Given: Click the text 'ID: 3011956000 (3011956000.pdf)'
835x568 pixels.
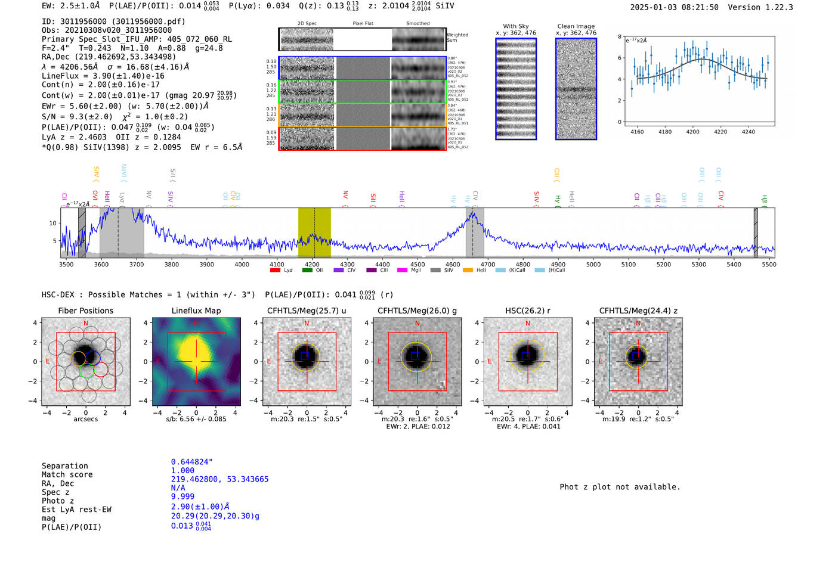Looking at the screenshot, I should [x=113, y=21].
